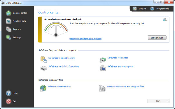Viewport: 175px width, 109px height.
Task: Expand the Run button dropdown arrow
Action: tap(168, 101)
